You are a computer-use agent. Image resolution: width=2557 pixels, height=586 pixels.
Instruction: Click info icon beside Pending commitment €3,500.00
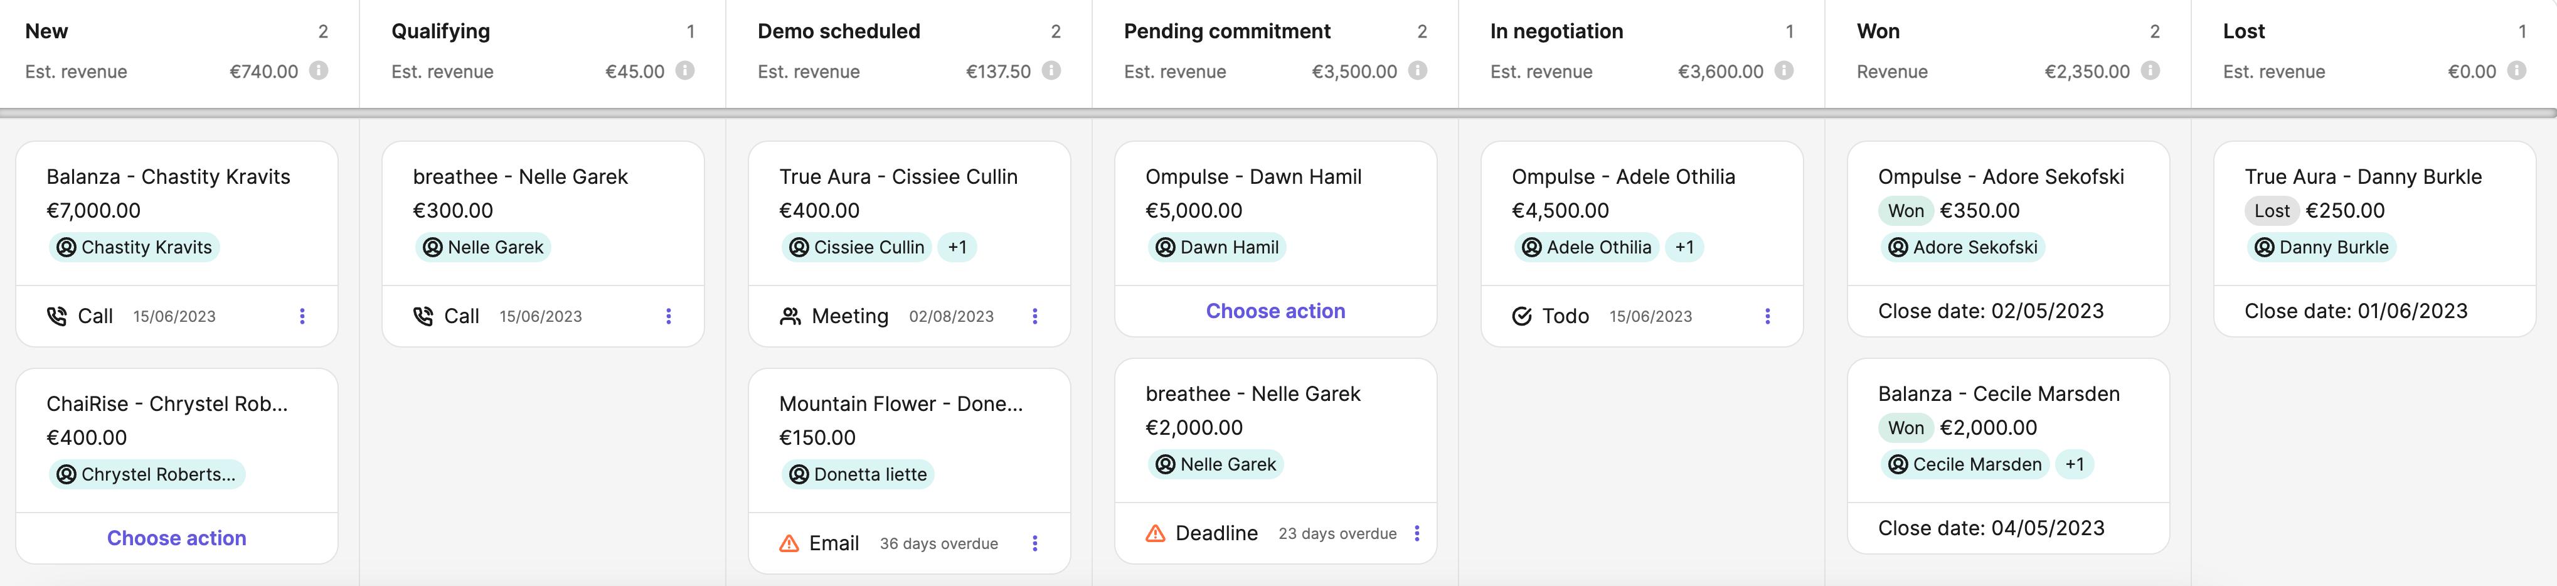click(1418, 70)
